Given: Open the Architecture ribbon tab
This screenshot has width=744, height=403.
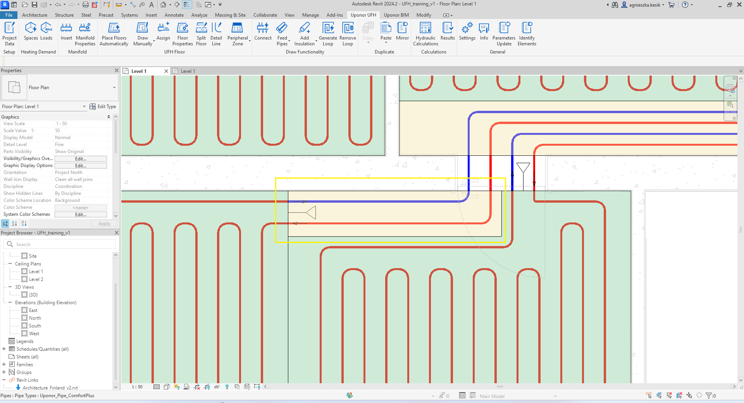Looking at the screenshot, I should coord(34,15).
